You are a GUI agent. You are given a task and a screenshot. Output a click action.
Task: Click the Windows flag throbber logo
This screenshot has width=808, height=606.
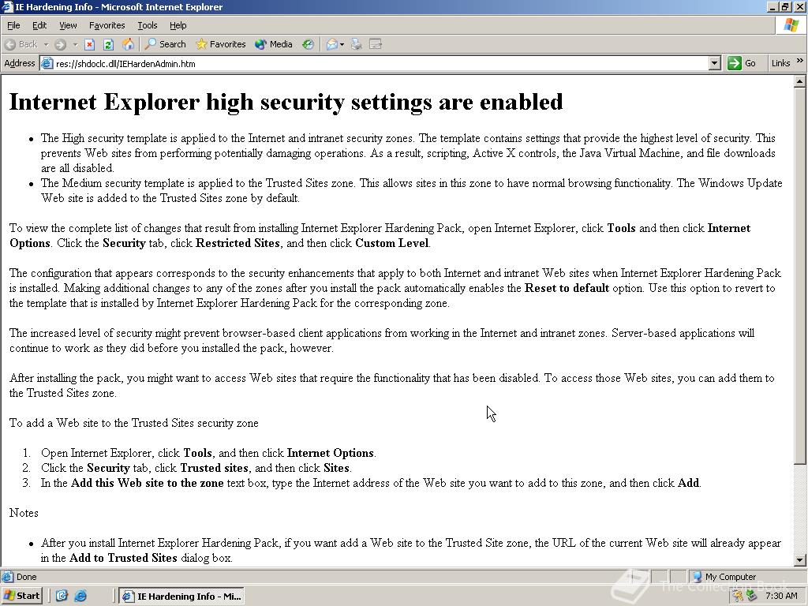coord(791,25)
